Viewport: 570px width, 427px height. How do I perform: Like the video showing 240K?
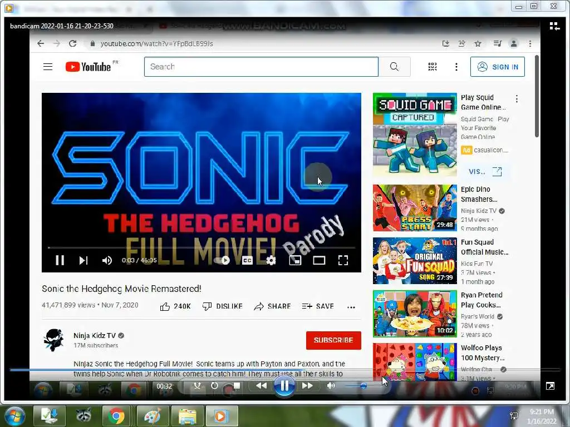click(175, 306)
